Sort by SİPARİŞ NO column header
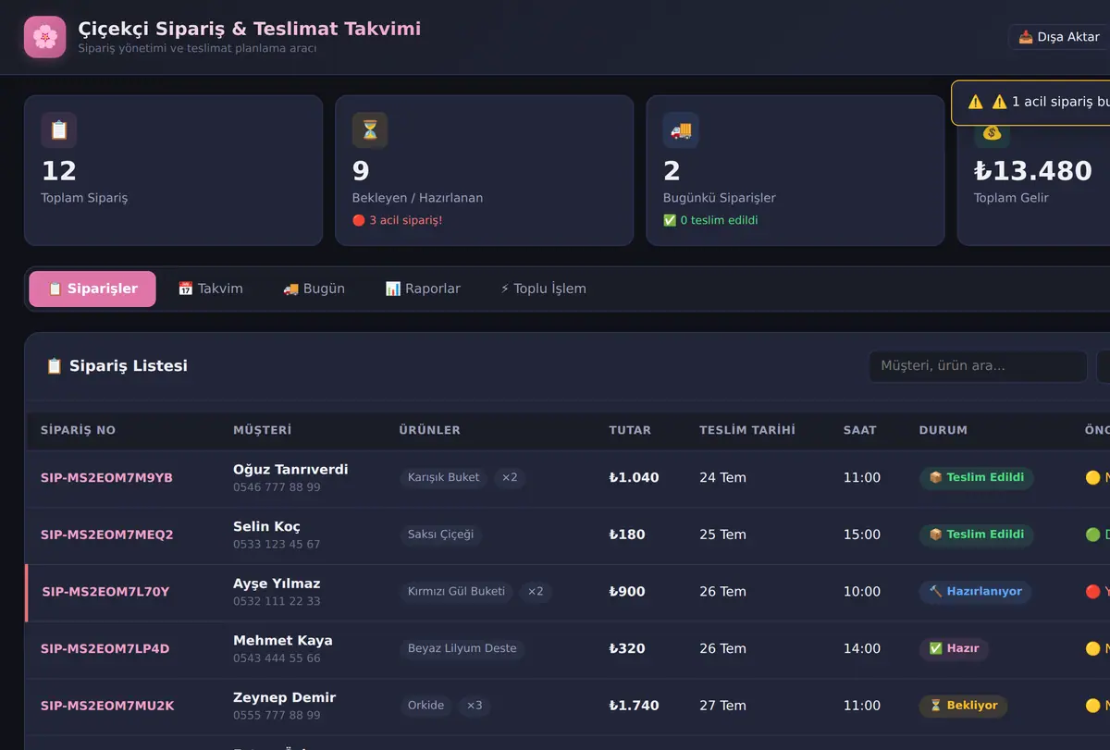 (x=79, y=430)
